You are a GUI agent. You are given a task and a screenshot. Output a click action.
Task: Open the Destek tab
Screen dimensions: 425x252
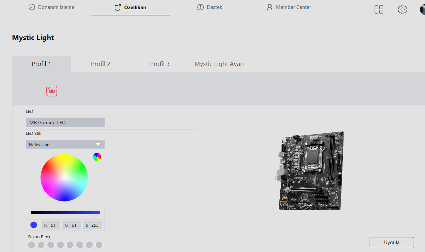210,7
